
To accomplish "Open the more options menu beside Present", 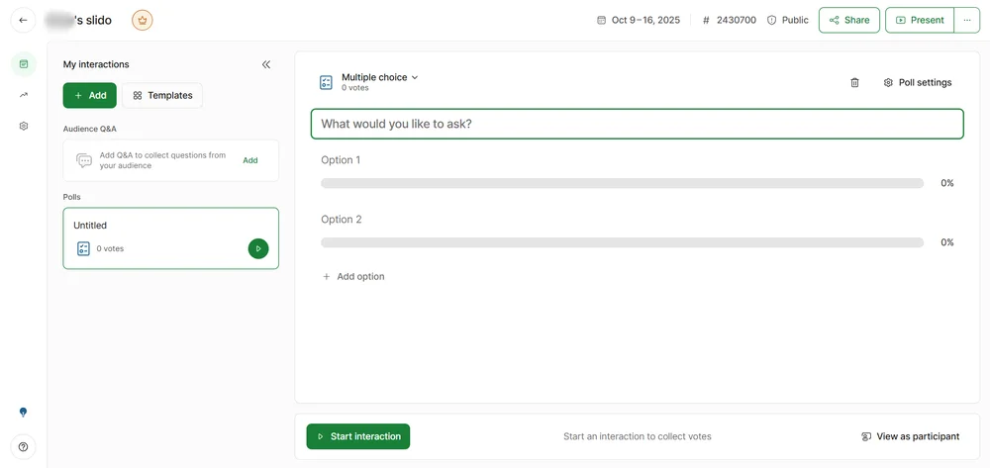I will pos(967,20).
